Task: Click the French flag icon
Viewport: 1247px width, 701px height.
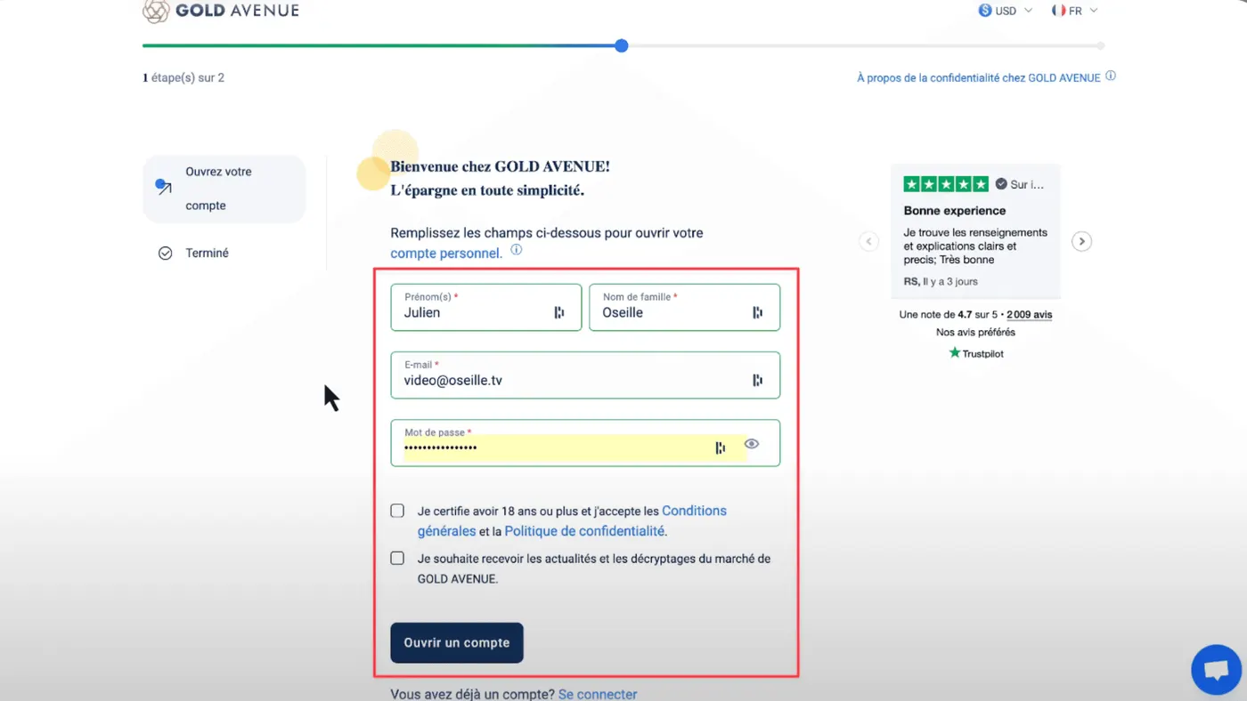Action: (1059, 11)
